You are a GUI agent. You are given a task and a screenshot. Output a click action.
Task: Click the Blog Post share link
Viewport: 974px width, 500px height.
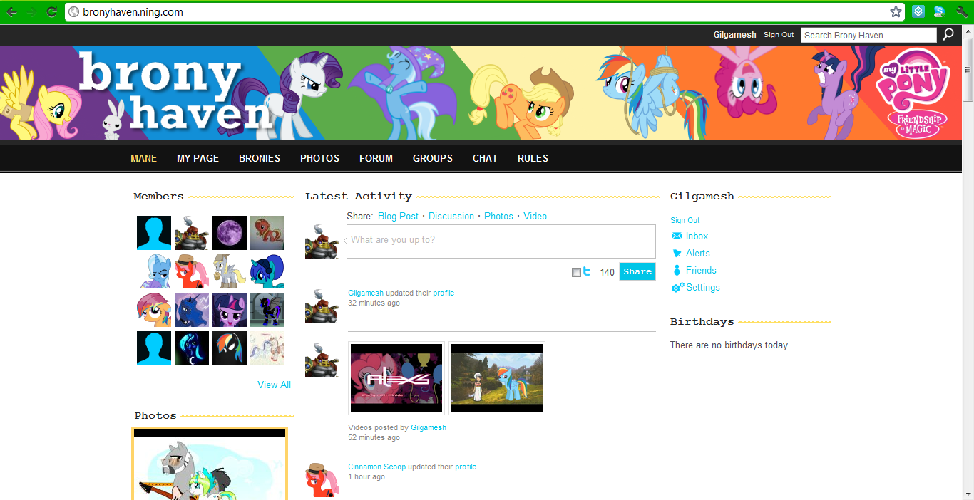[x=398, y=216]
